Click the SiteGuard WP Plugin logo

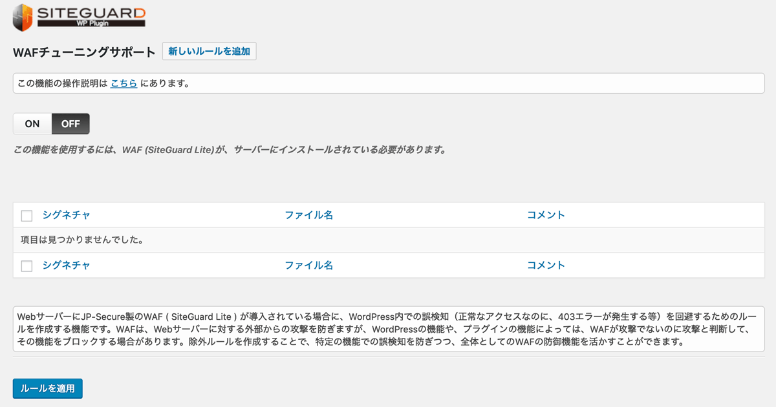coord(79,17)
